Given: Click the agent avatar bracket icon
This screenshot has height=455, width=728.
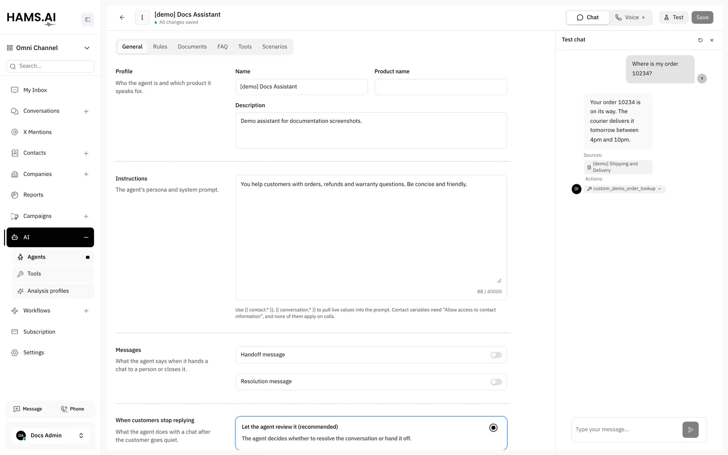Looking at the screenshot, I should click(x=142, y=17).
